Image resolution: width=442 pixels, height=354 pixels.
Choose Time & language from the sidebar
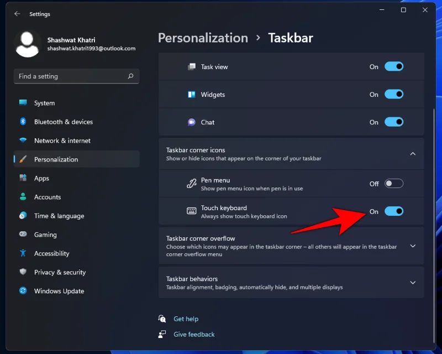point(23,216)
